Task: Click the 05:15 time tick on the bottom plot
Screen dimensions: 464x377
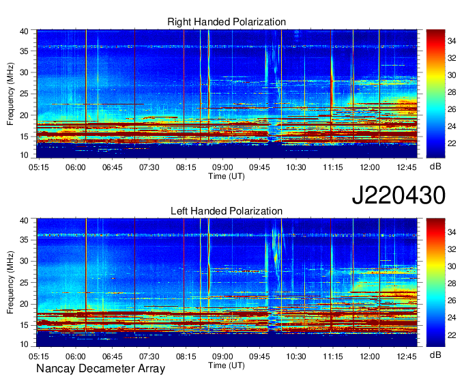Action: (39, 357)
